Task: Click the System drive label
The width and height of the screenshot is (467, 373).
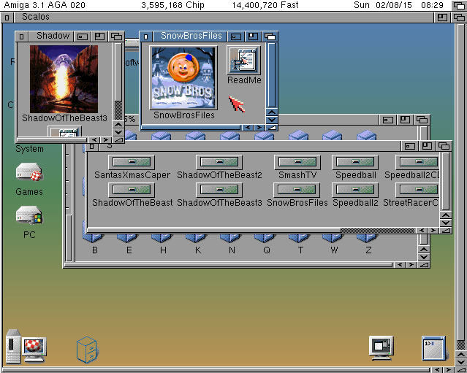Action: pos(29,149)
